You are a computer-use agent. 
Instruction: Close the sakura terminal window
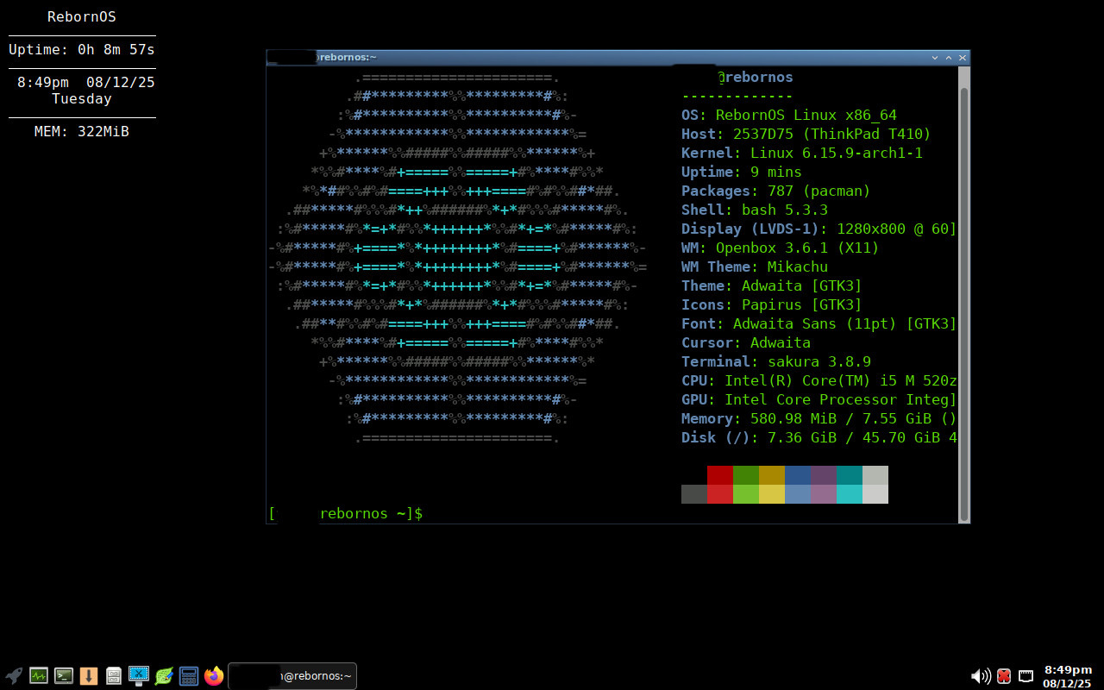[x=963, y=58]
